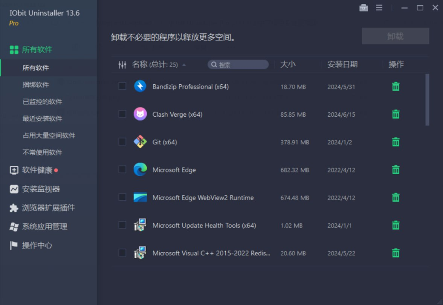Open the 操作中心 label
The image size is (443, 305).
37,245
